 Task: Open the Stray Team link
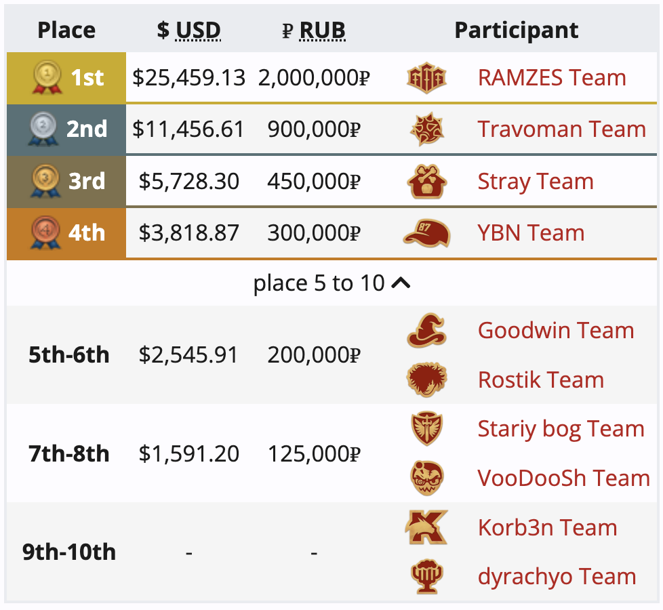536,182
